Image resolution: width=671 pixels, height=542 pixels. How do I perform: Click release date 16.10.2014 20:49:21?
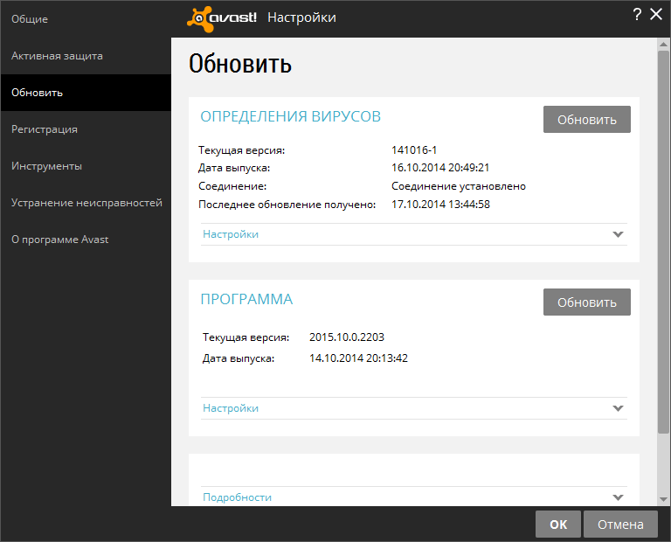tap(440, 168)
